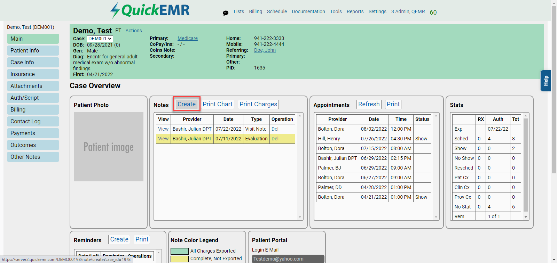The image size is (557, 263).
Task: Open Insurance sidebar section
Action: click(33, 74)
